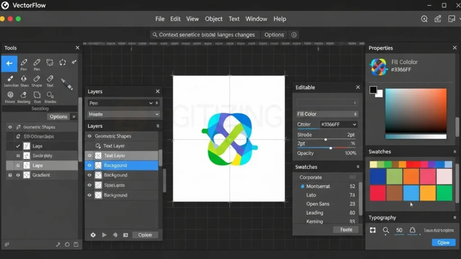The image size is (461, 259).
Task: Open the #3366FF color value dropdown
Action: [339, 125]
